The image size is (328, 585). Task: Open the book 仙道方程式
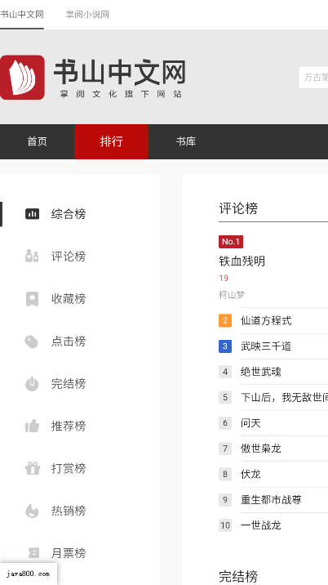(x=266, y=321)
